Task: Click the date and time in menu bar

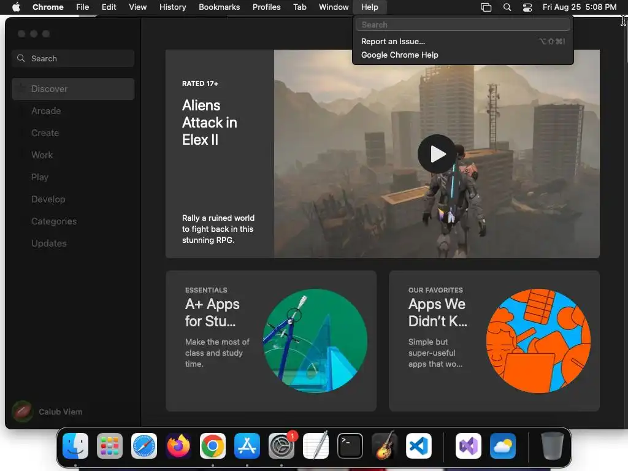Action: point(580,7)
